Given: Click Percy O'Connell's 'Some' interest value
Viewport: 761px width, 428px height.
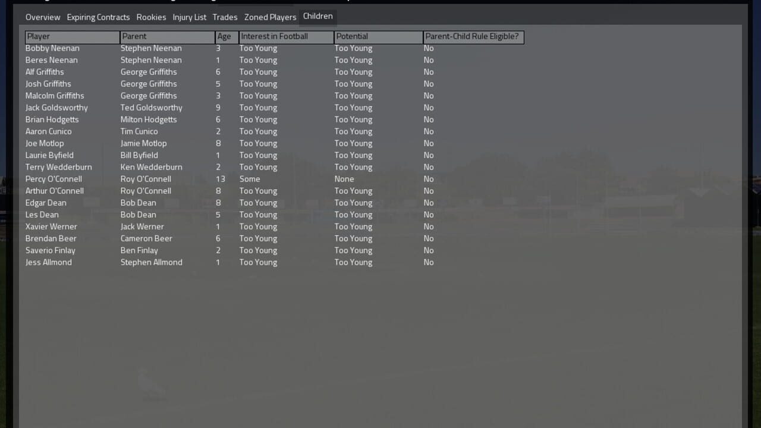Looking at the screenshot, I should click(250, 179).
